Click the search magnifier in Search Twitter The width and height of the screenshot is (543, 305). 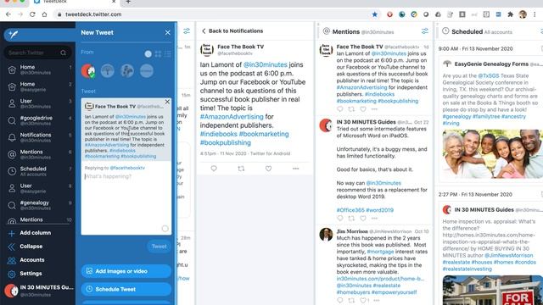click(x=63, y=53)
